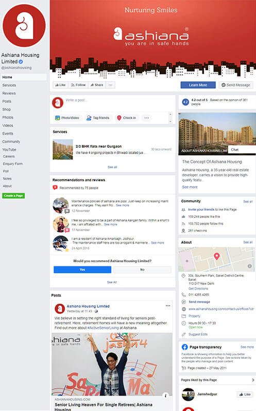Open Notes in the sidebar
The height and width of the screenshot is (411, 256).
[x=7, y=179]
